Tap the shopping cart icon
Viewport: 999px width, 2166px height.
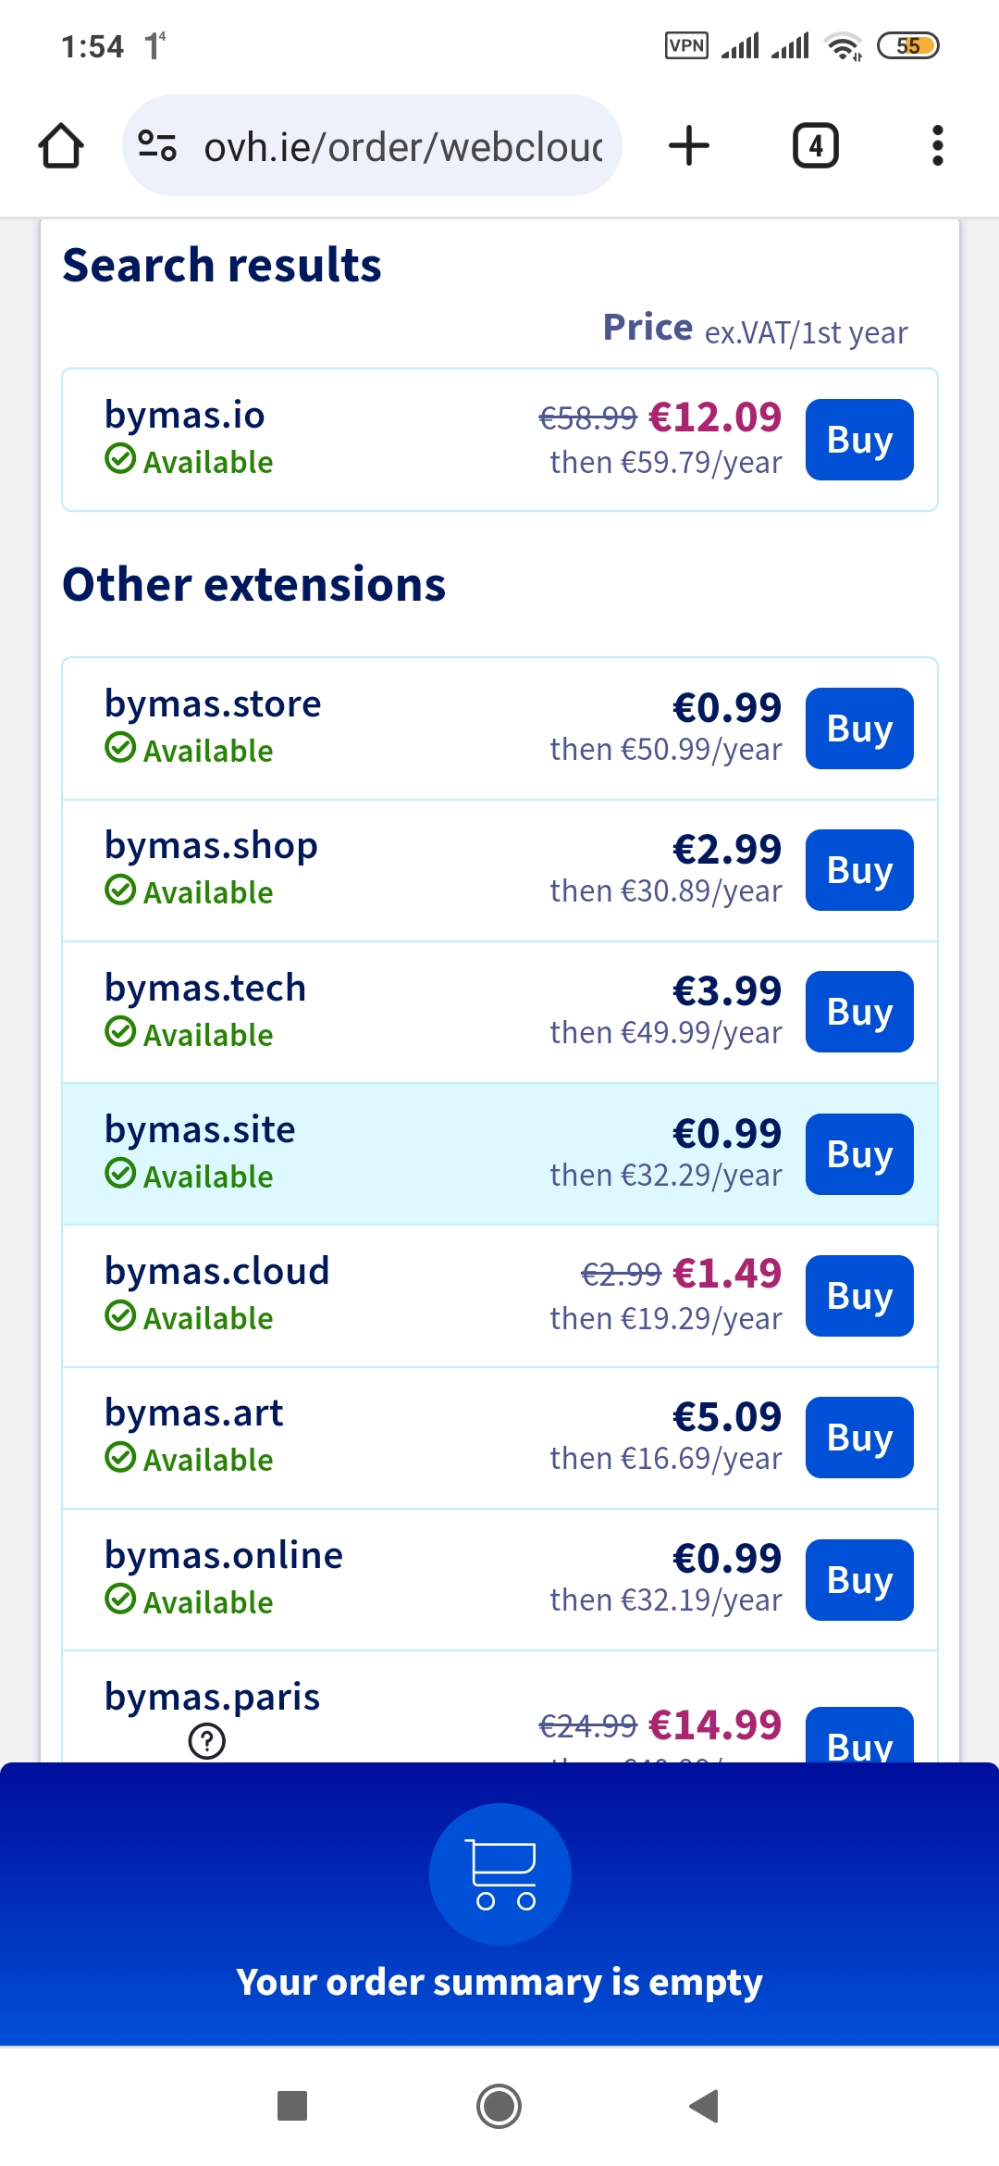coord(500,1873)
